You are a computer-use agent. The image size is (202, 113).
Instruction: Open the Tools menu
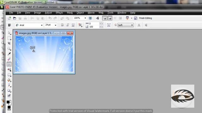(110, 13)
